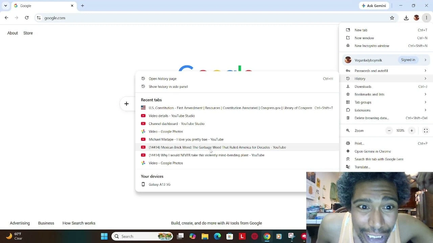The image size is (433, 243).
Task: Choose New Incognito window
Action: point(386,46)
